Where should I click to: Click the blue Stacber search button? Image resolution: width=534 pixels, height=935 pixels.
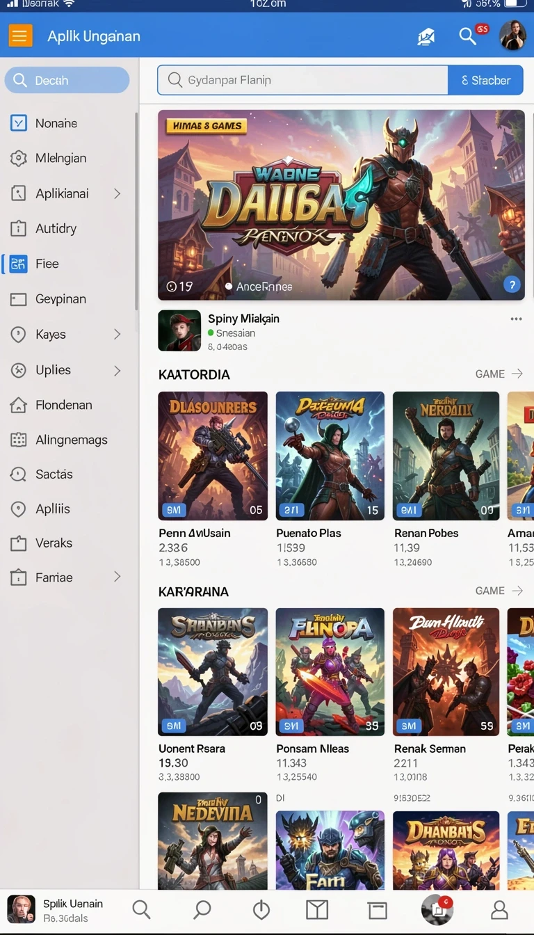point(486,80)
